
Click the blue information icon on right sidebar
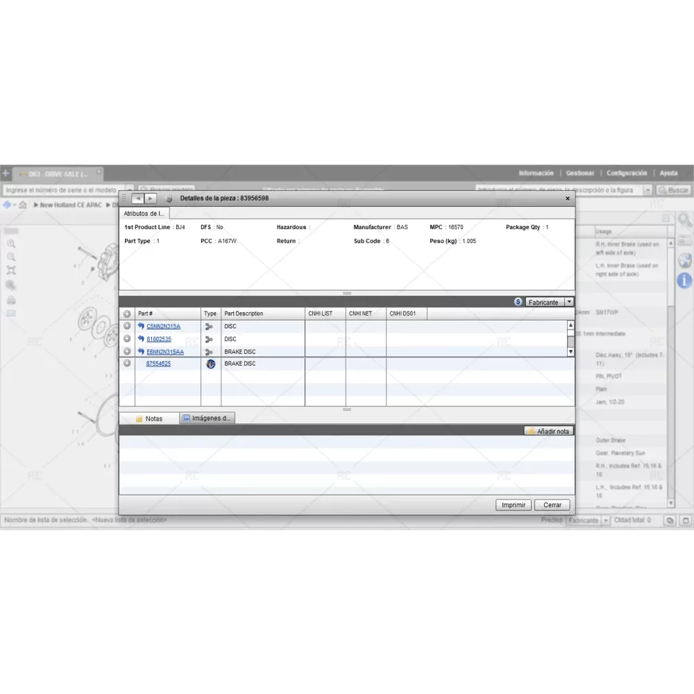(684, 281)
